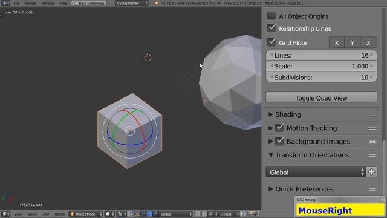Click the proportional editing icon left of Closest

coord(212,214)
